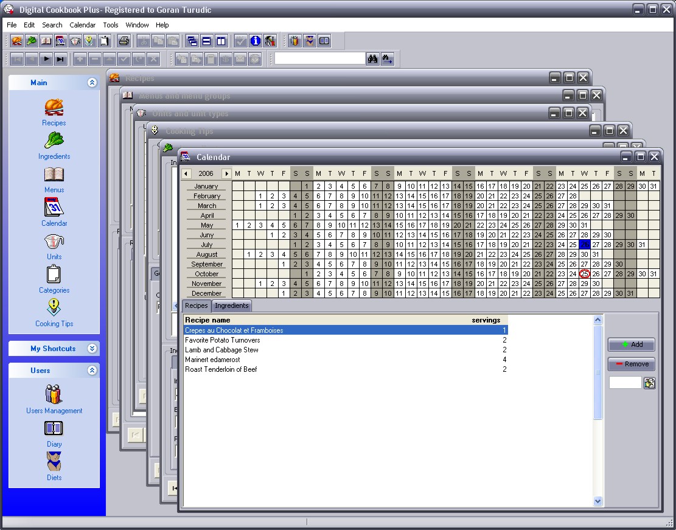Open Users Management in the sidebar
Viewport: 676px width, 530px height.
point(54,399)
